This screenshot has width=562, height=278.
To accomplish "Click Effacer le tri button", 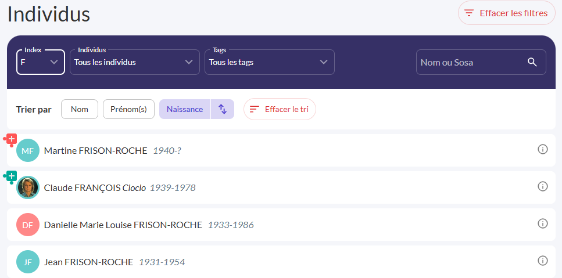I will 280,109.
